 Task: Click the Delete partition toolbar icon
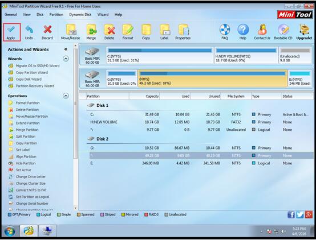click(109, 32)
